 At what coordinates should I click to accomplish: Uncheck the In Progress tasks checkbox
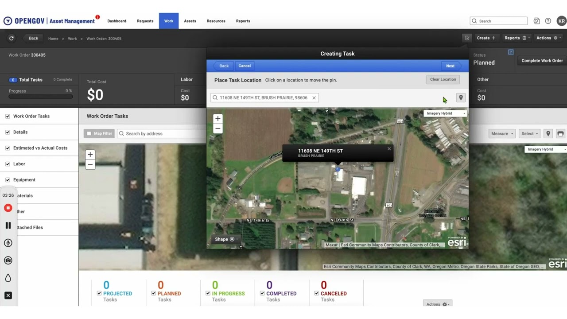[x=208, y=293]
